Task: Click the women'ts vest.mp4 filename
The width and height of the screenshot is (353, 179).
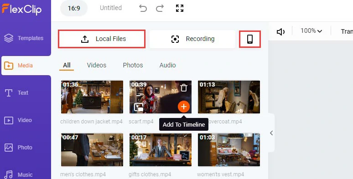Action: click(x=221, y=174)
